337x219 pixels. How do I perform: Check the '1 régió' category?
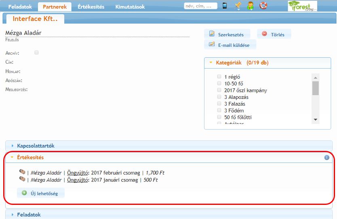219,77
